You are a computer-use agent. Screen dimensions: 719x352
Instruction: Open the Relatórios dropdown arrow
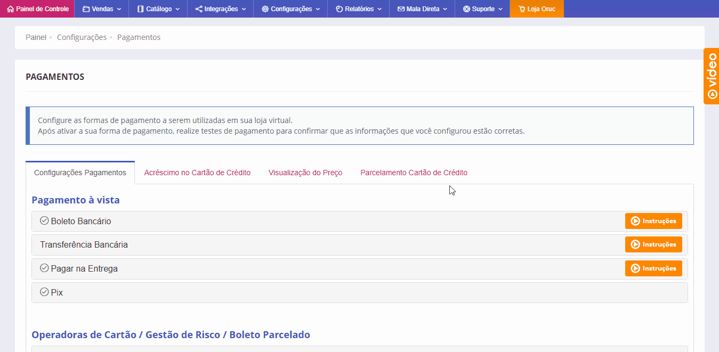378,9
